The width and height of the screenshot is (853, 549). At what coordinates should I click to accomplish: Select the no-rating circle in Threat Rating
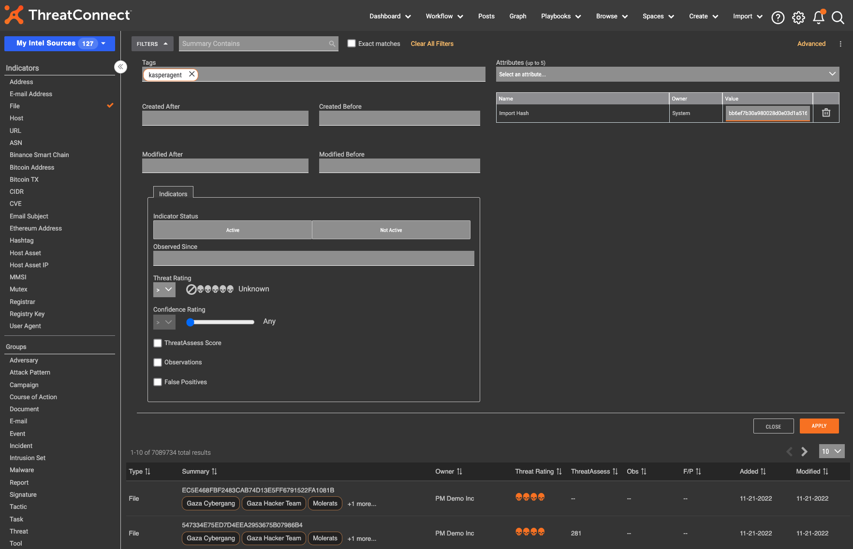tap(191, 289)
